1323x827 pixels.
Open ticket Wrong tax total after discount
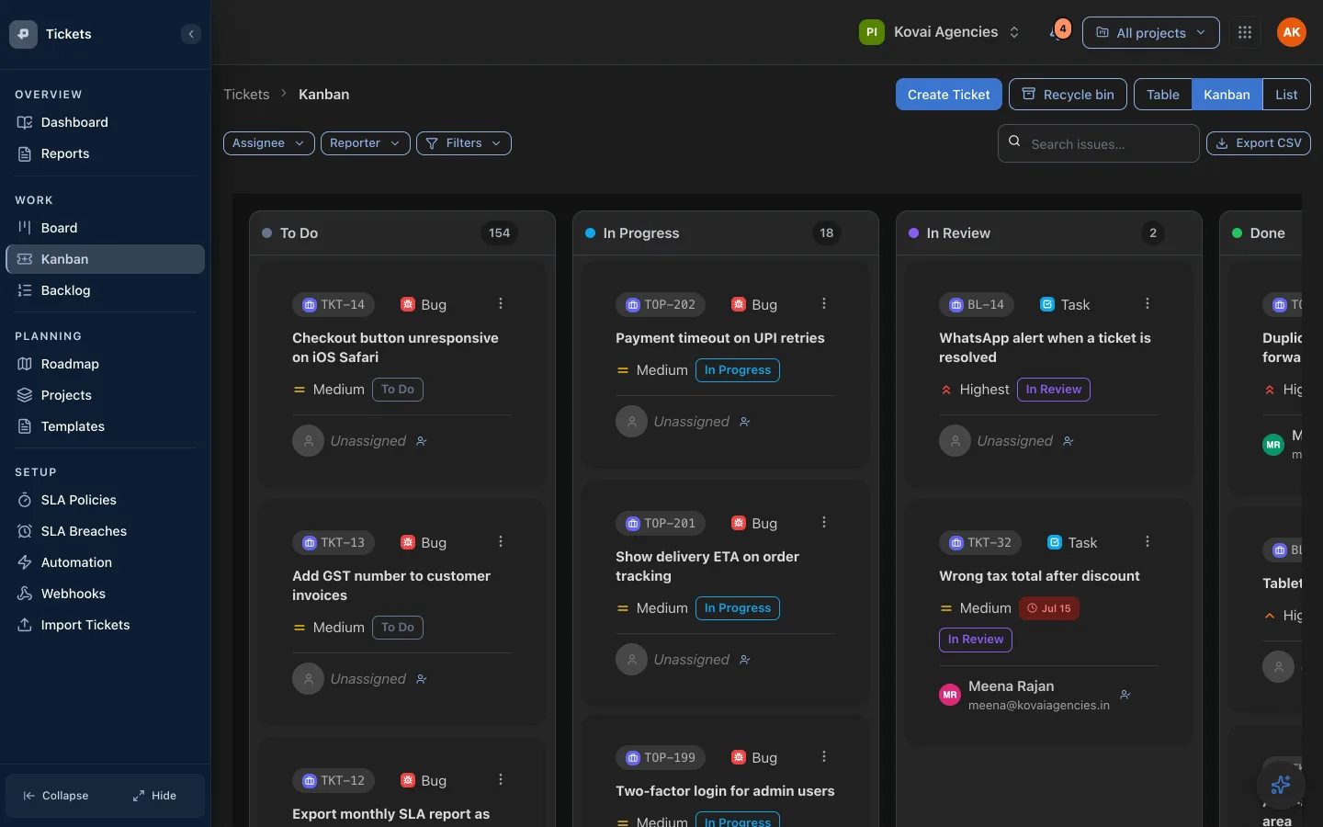[x=1039, y=576]
